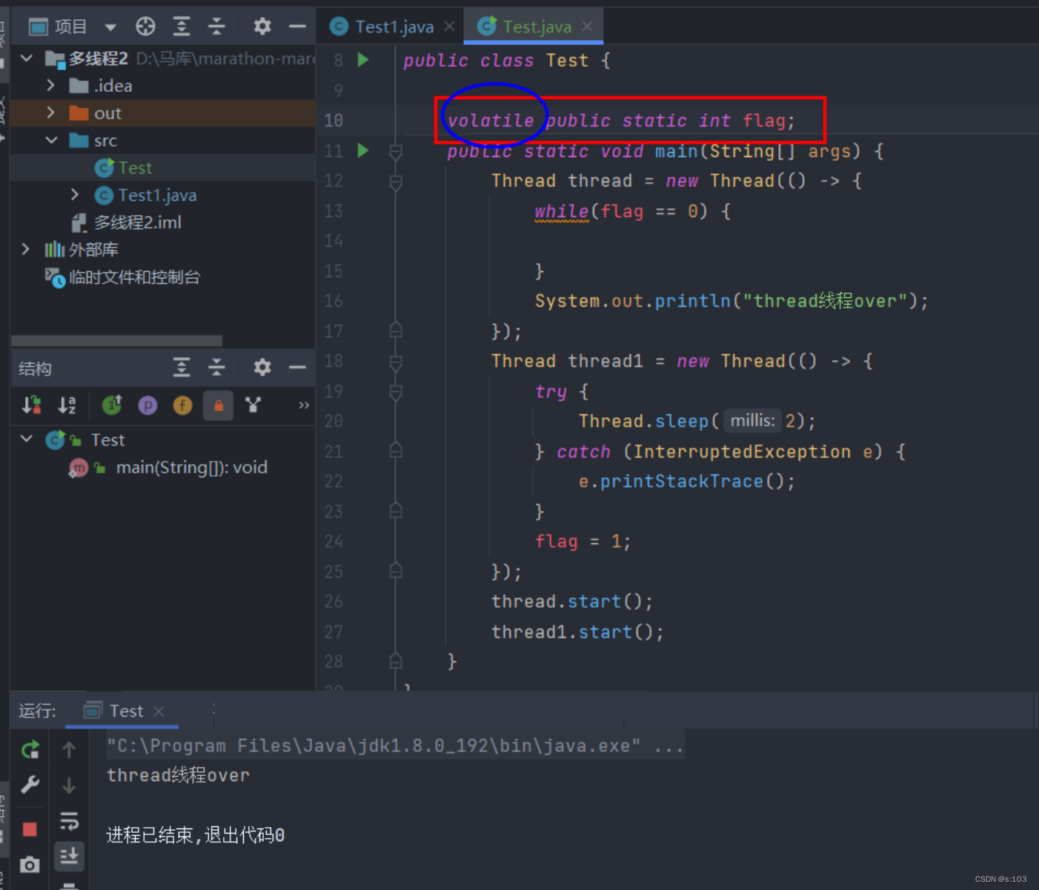Click the java.exe command line in console
The image size is (1039, 890).
point(395,745)
